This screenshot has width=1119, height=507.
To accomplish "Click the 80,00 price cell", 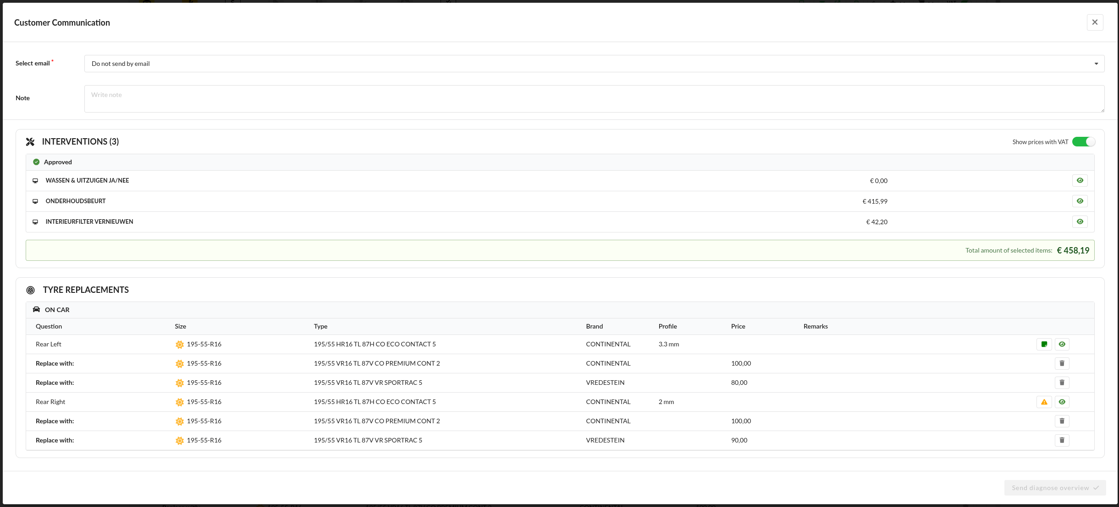I will 739,383.
